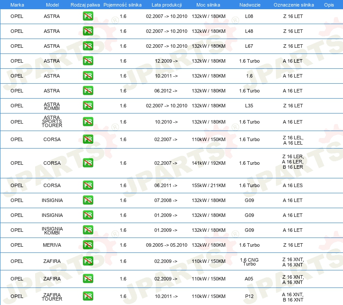The height and width of the screenshot is (305, 343).
Task: Click the fuel icon for Insignia 07.2008
Action: (x=88, y=200)
